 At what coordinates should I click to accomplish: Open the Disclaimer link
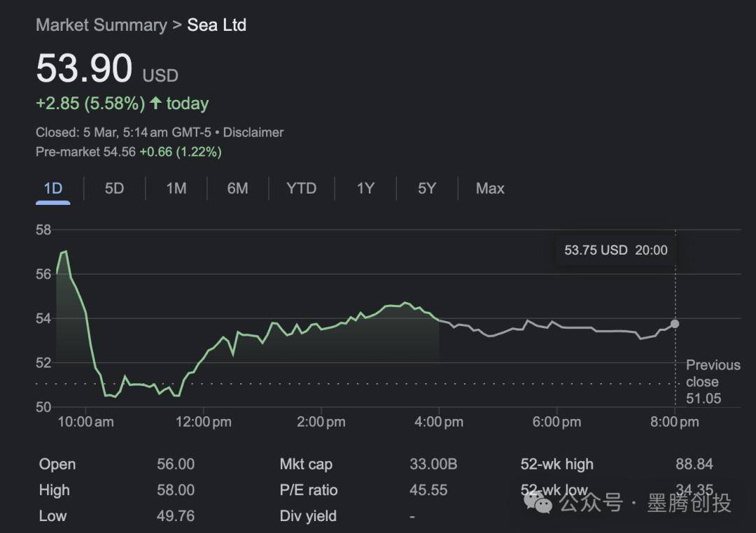pos(253,132)
